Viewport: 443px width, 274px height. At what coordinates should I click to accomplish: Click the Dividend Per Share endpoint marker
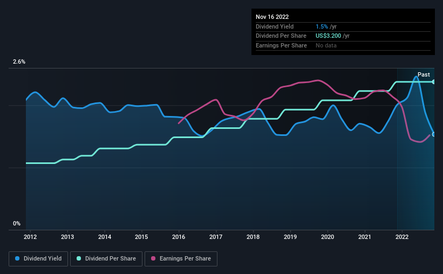coord(434,82)
